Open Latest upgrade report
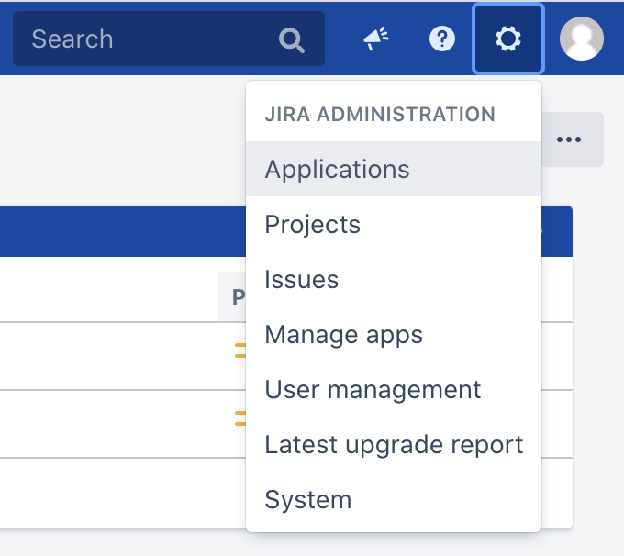Viewport: 624px width, 556px height. 394,444
